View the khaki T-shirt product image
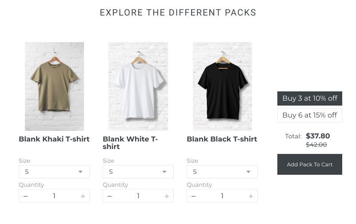 pos(54,86)
